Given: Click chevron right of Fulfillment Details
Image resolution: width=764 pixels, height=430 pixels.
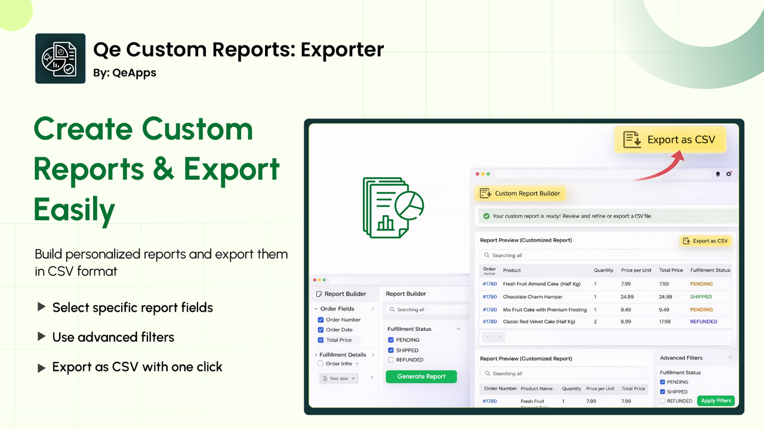Looking at the screenshot, I should pyautogui.click(x=373, y=355).
